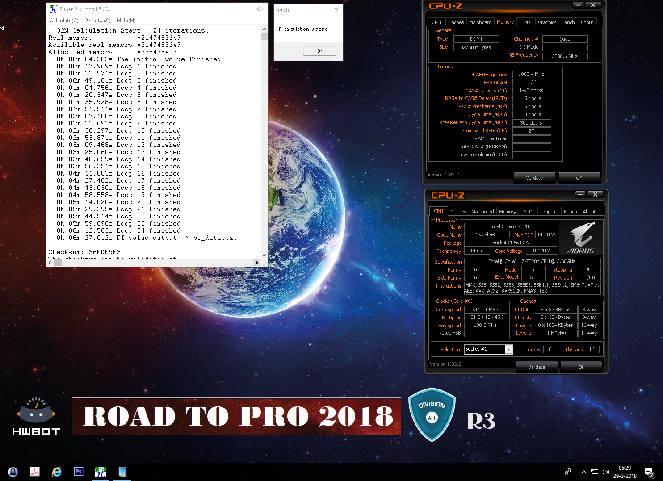The width and height of the screenshot is (663, 481).
Task: Select the Bench tab in the upper CPU-Z window
Action: [x=568, y=22]
